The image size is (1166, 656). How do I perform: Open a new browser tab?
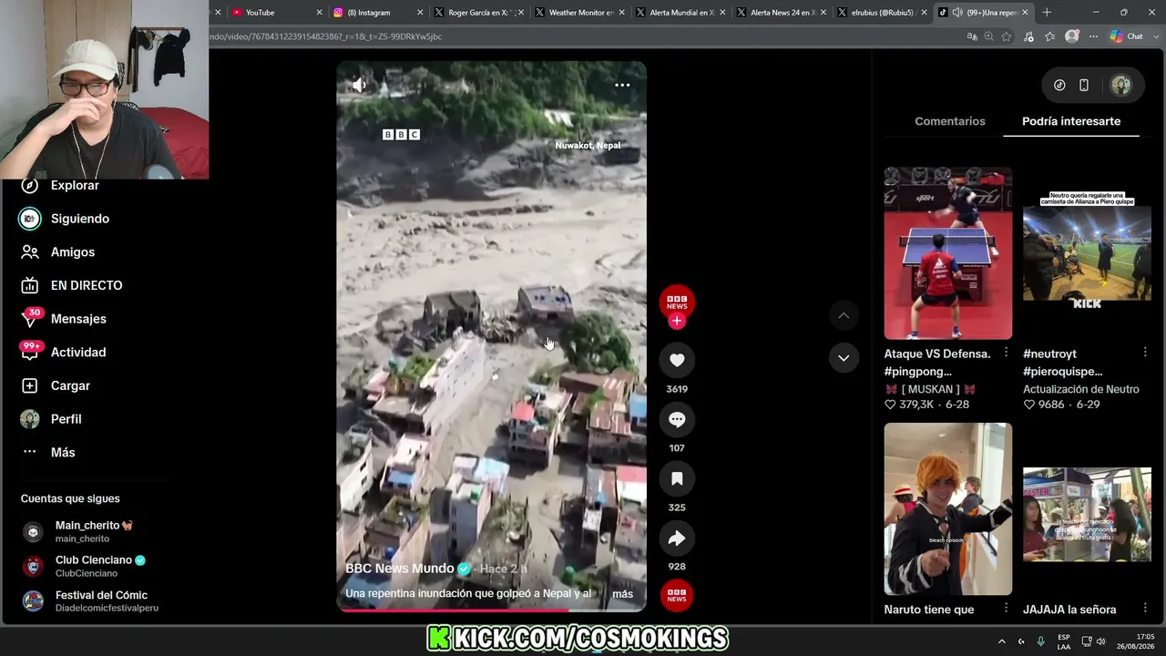tap(1047, 13)
